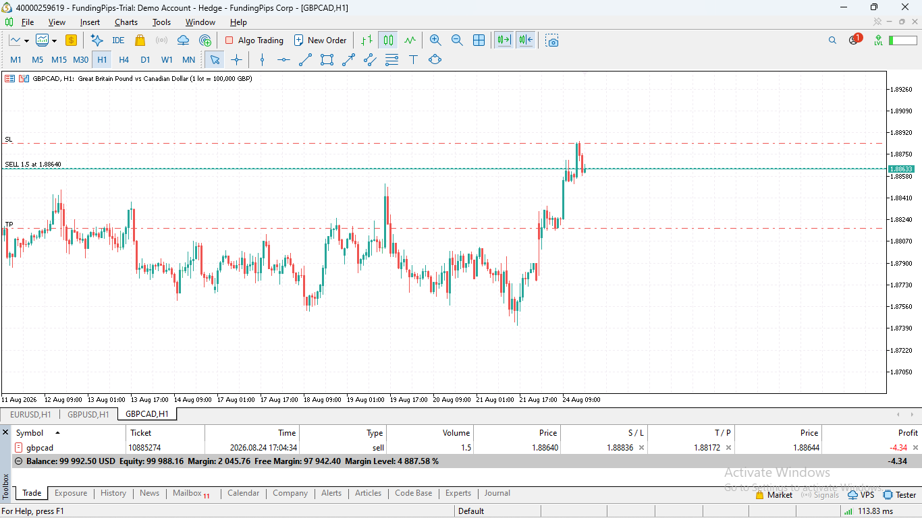Select the trendline drawing tool
Viewport: 922px width, 518px height.
tap(305, 59)
